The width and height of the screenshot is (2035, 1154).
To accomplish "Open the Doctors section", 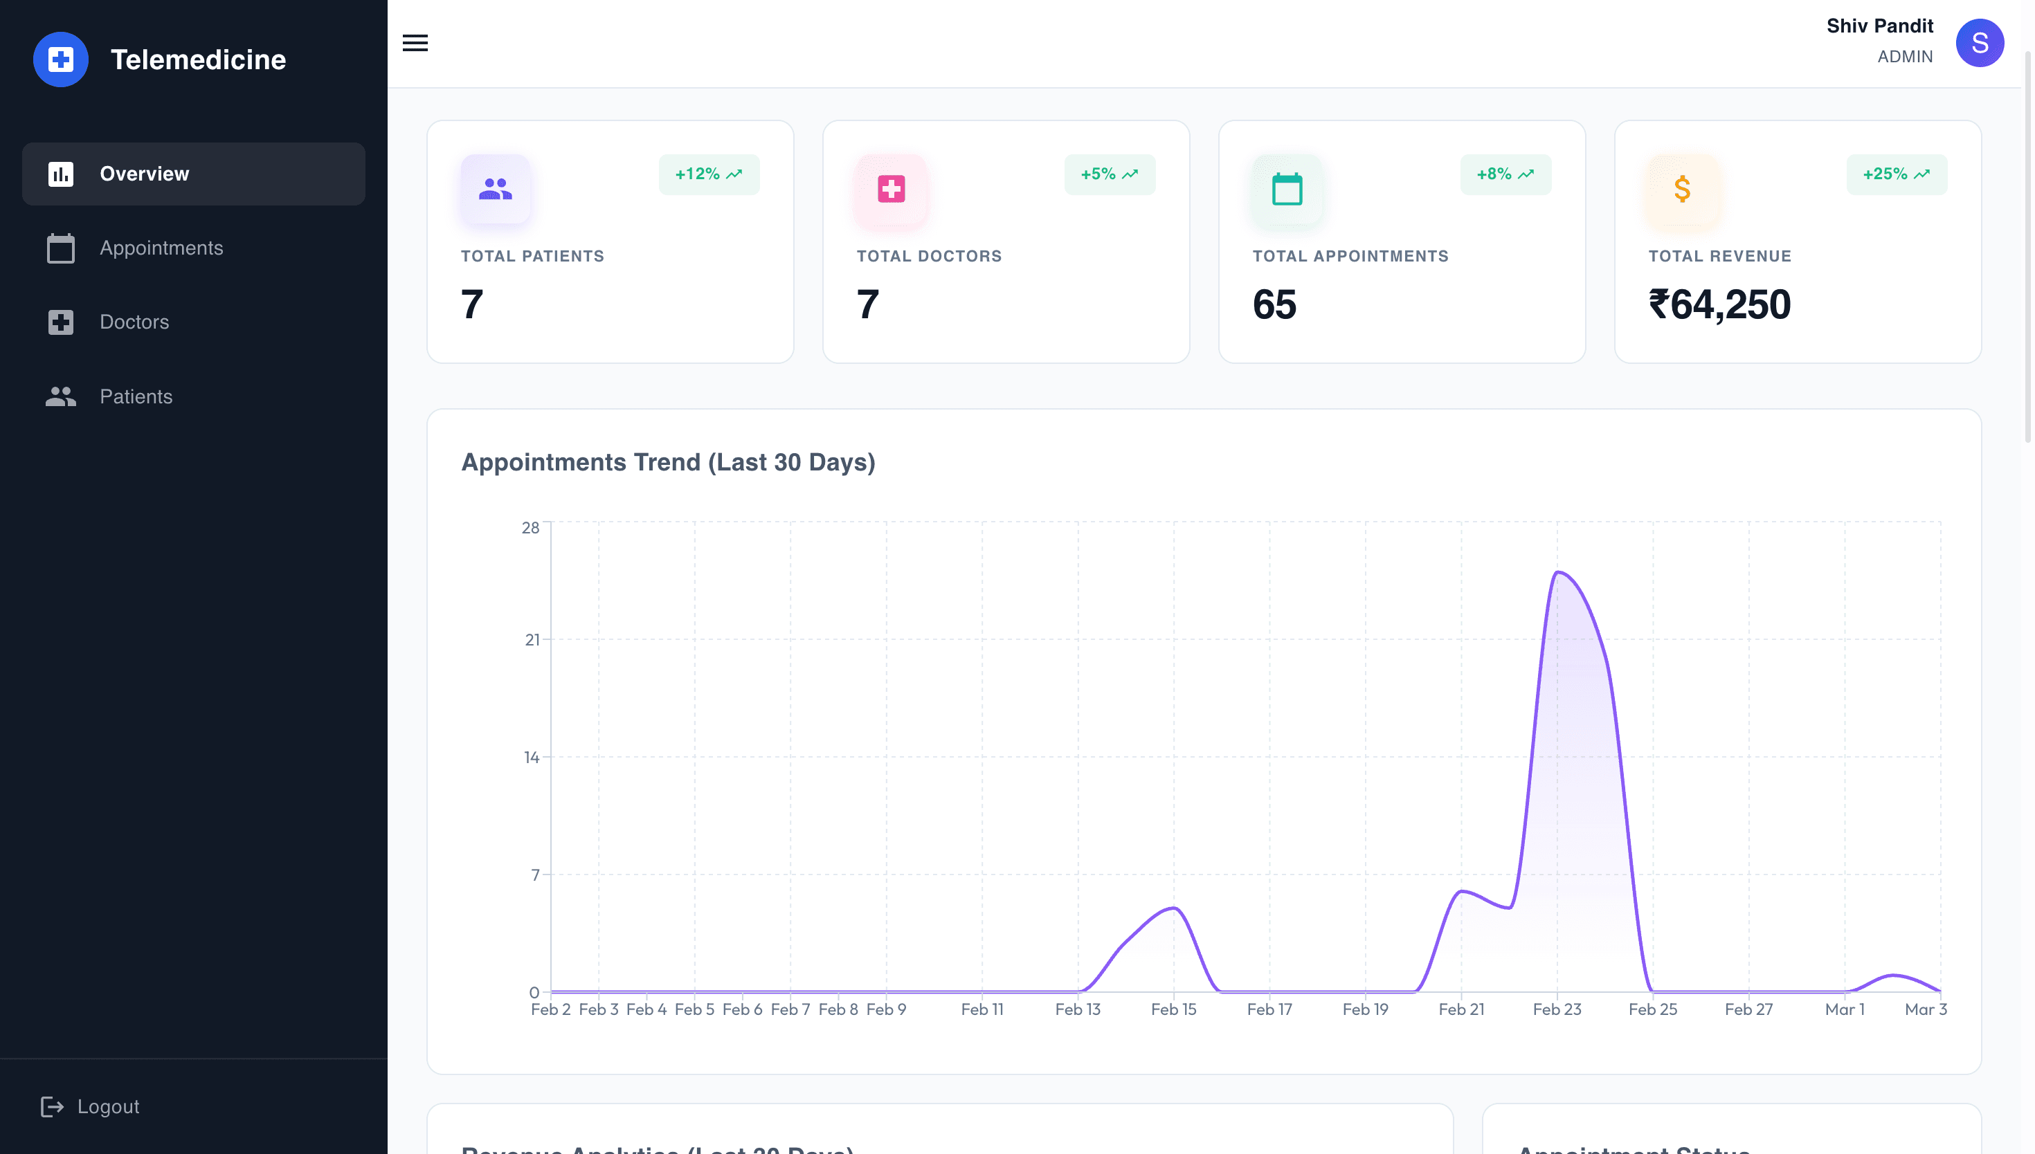I will [193, 322].
